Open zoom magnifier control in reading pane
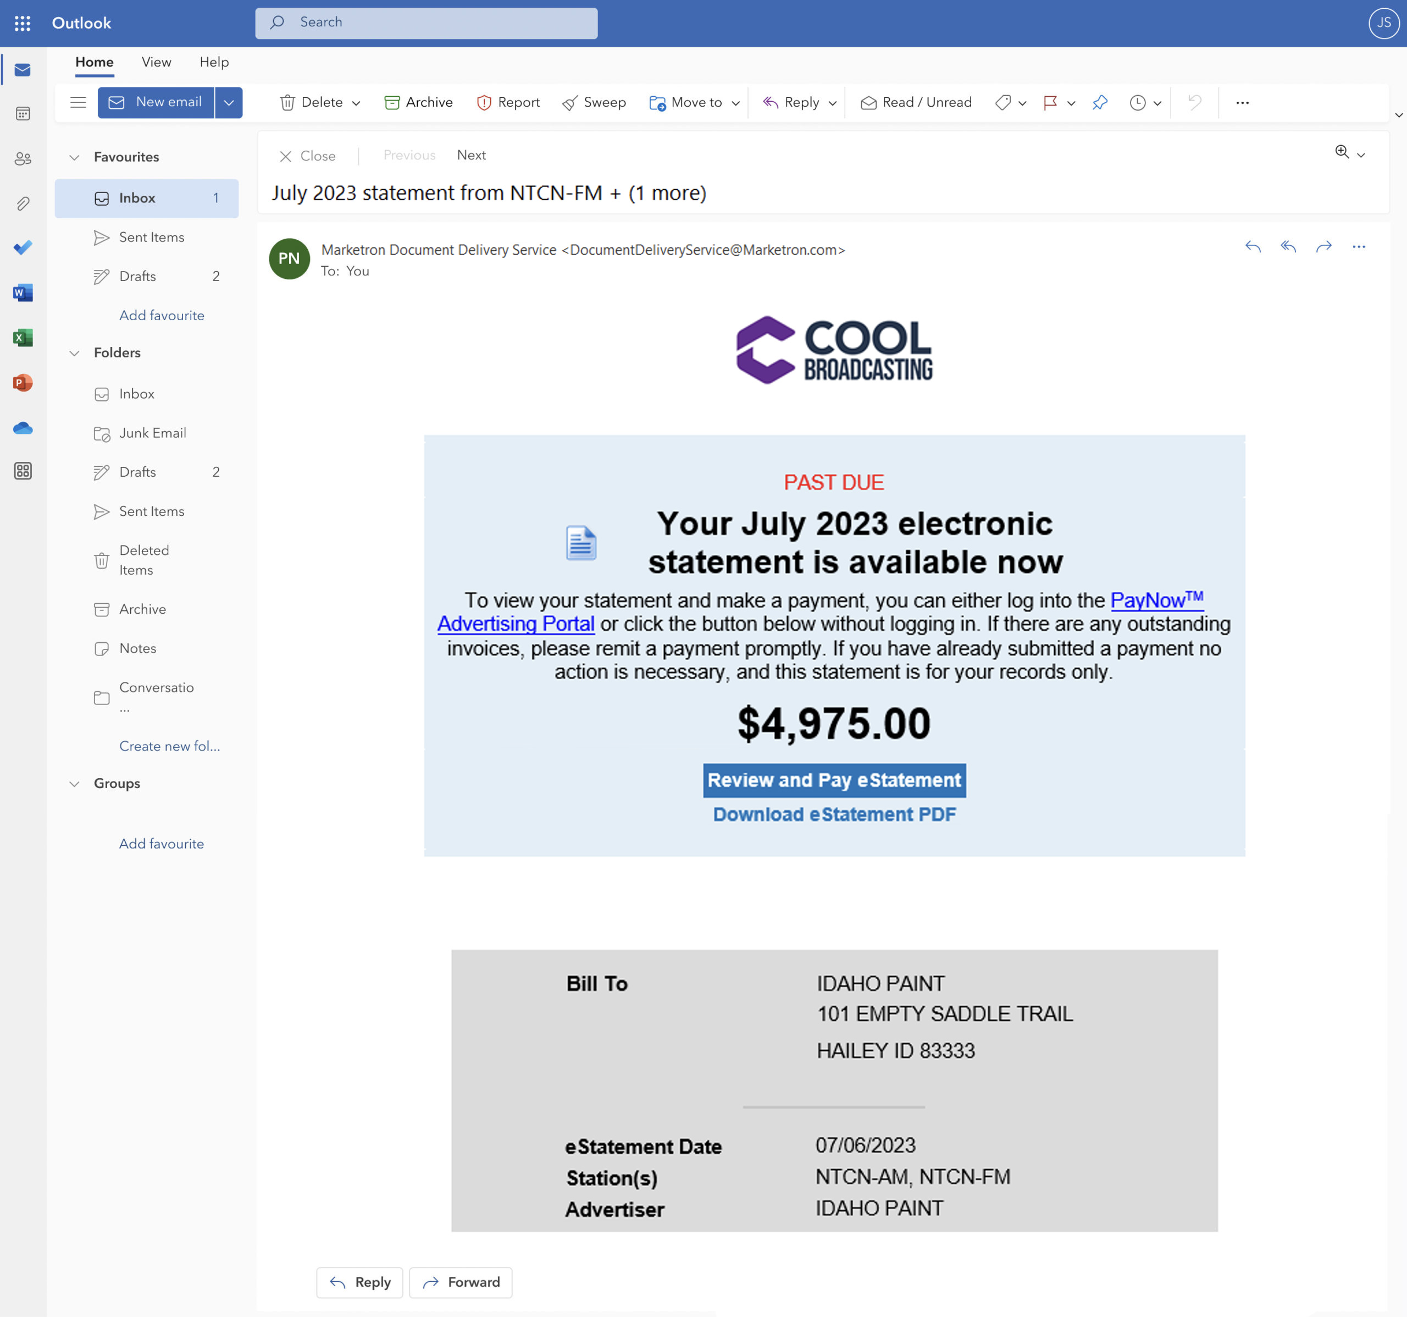 (x=1342, y=152)
